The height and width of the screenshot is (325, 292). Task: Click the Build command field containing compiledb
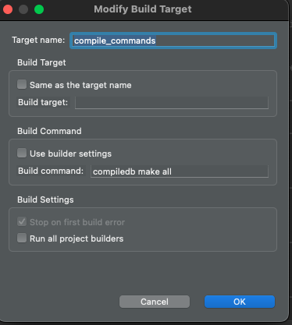coord(180,171)
